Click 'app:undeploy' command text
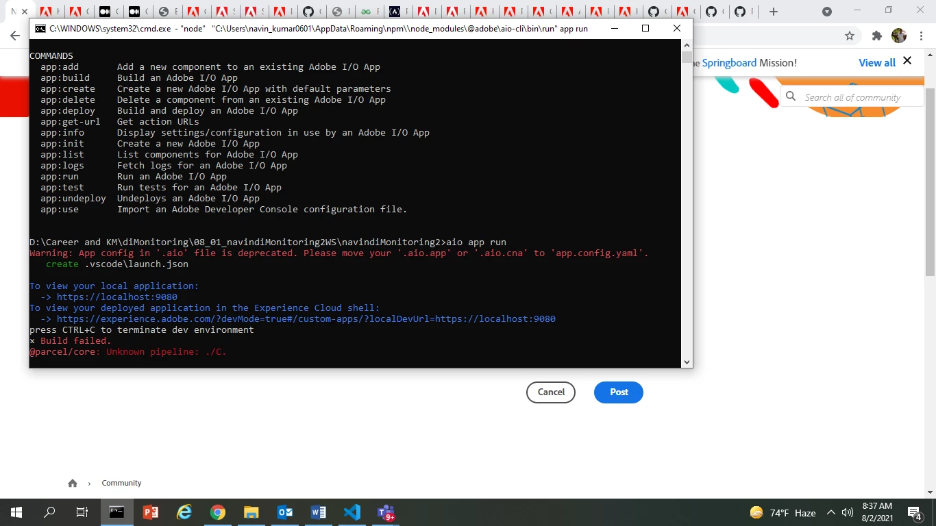The height and width of the screenshot is (526, 936). 73,199
